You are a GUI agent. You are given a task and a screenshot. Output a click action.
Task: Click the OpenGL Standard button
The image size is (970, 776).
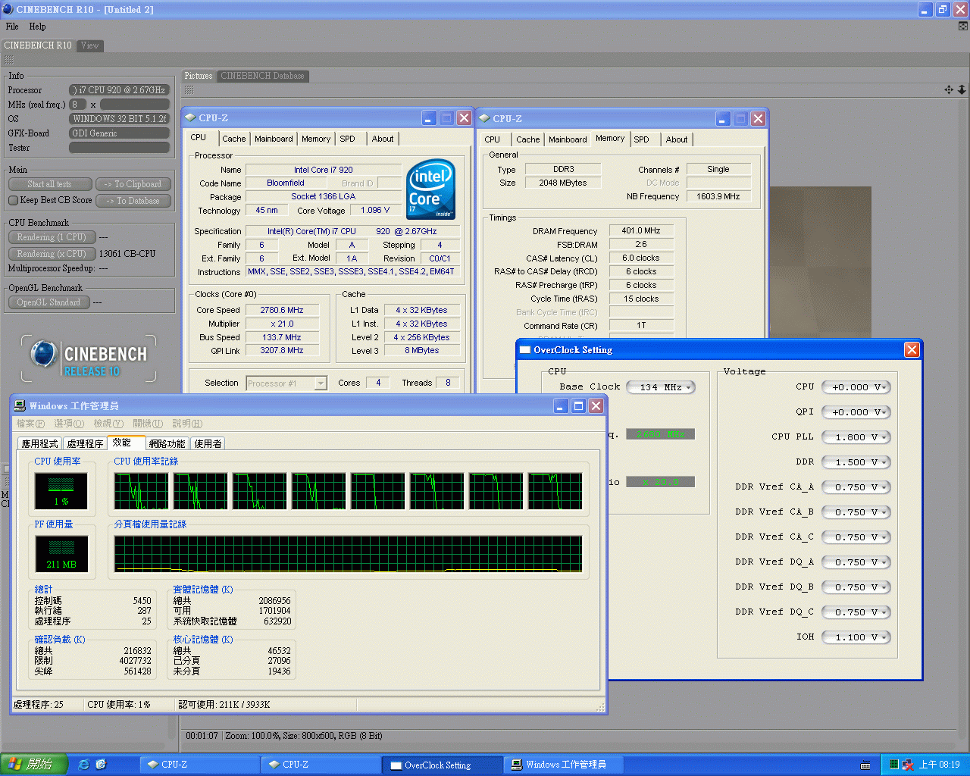pos(49,302)
